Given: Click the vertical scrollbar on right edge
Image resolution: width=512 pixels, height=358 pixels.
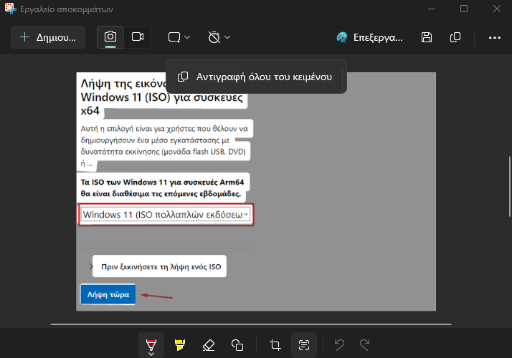Looking at the screenshot, I should [x=509, y=186].
